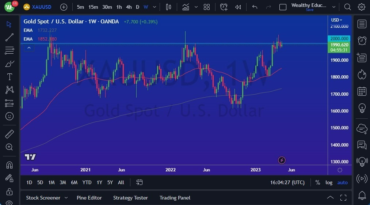
Task: Switch to the 30m timeframe
Action: 107,7
